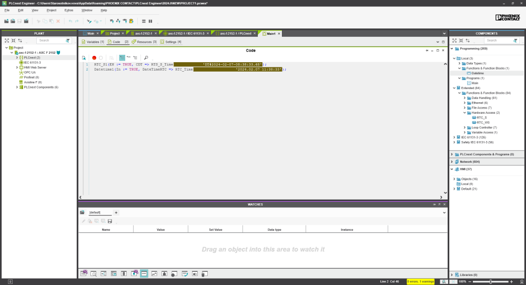Click expand-all icon in COMPONENTS panel toolbar
This screenshot has width=526, height=285.
[x=454, y=41]
